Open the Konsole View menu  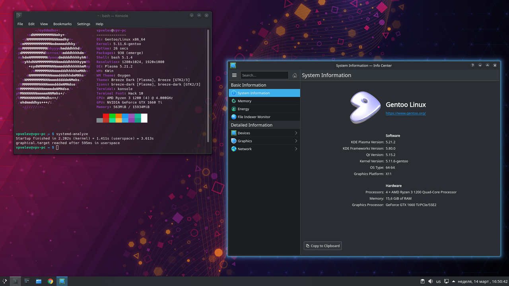(44, 24)
